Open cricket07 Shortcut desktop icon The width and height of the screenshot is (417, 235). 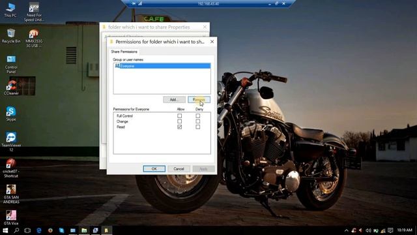click(x=11, y=168)
